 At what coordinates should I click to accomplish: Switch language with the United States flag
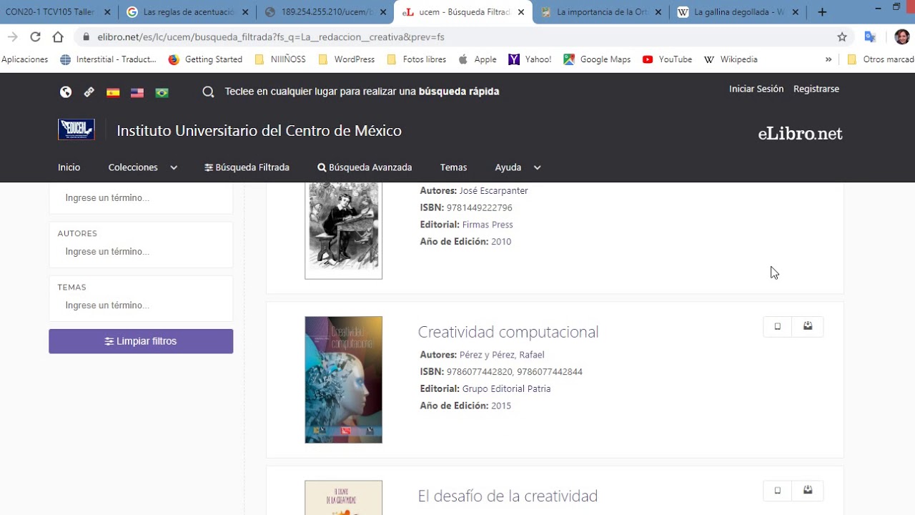pos(137,92)
